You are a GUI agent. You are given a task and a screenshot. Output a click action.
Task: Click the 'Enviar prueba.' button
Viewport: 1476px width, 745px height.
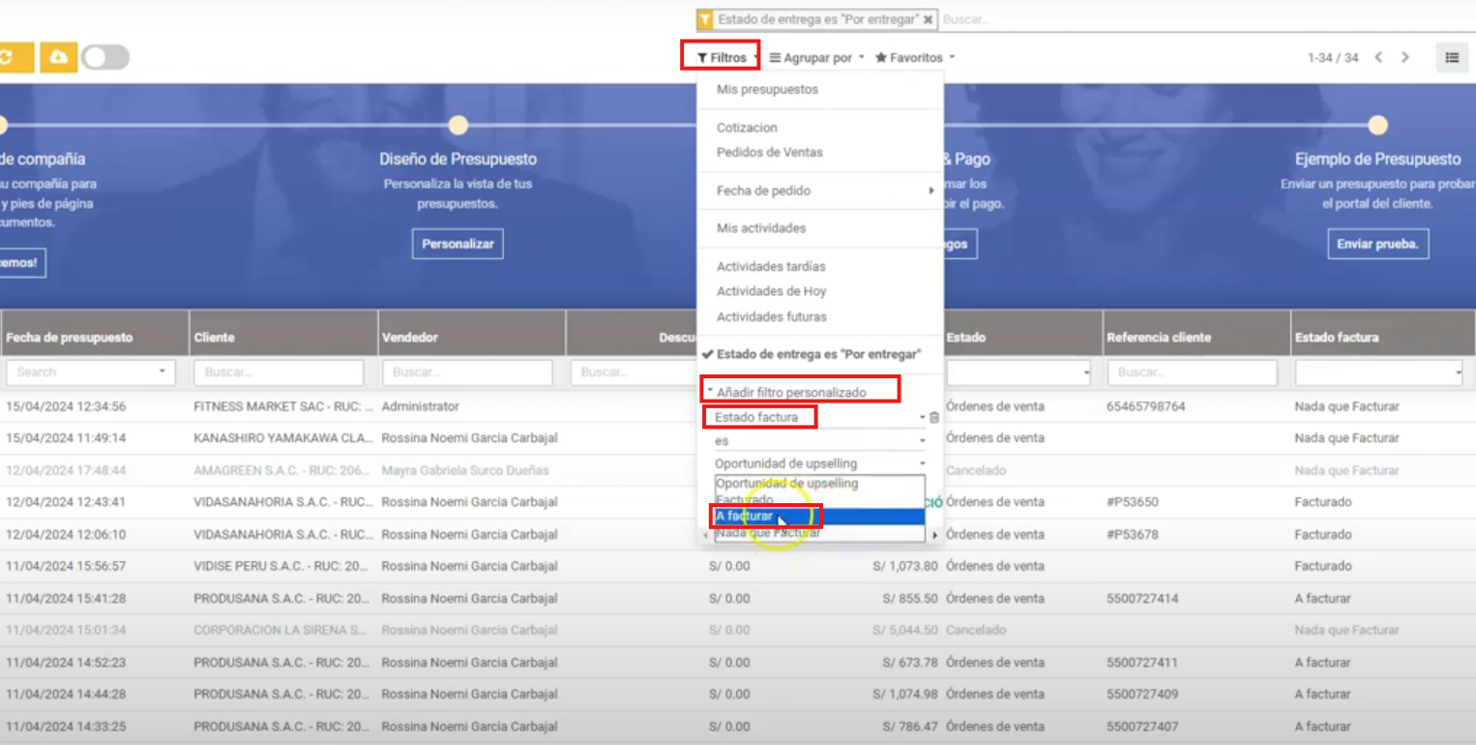pyautogui.click(x=1377, y=244)
